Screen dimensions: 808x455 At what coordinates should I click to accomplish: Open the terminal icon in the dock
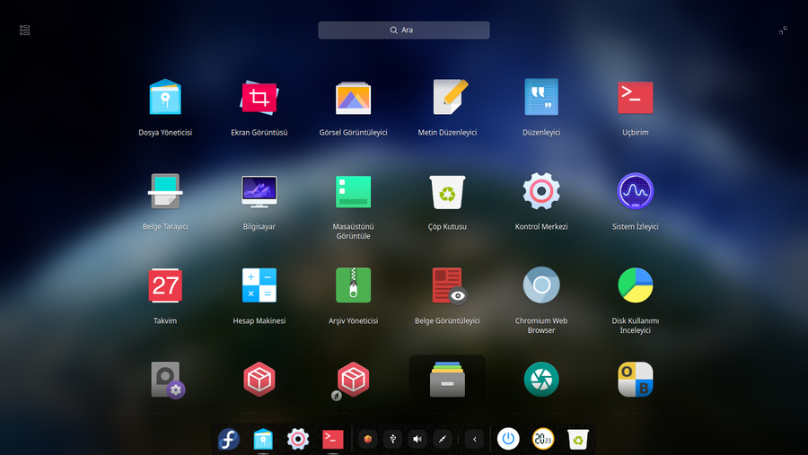[x=333, y=439]
